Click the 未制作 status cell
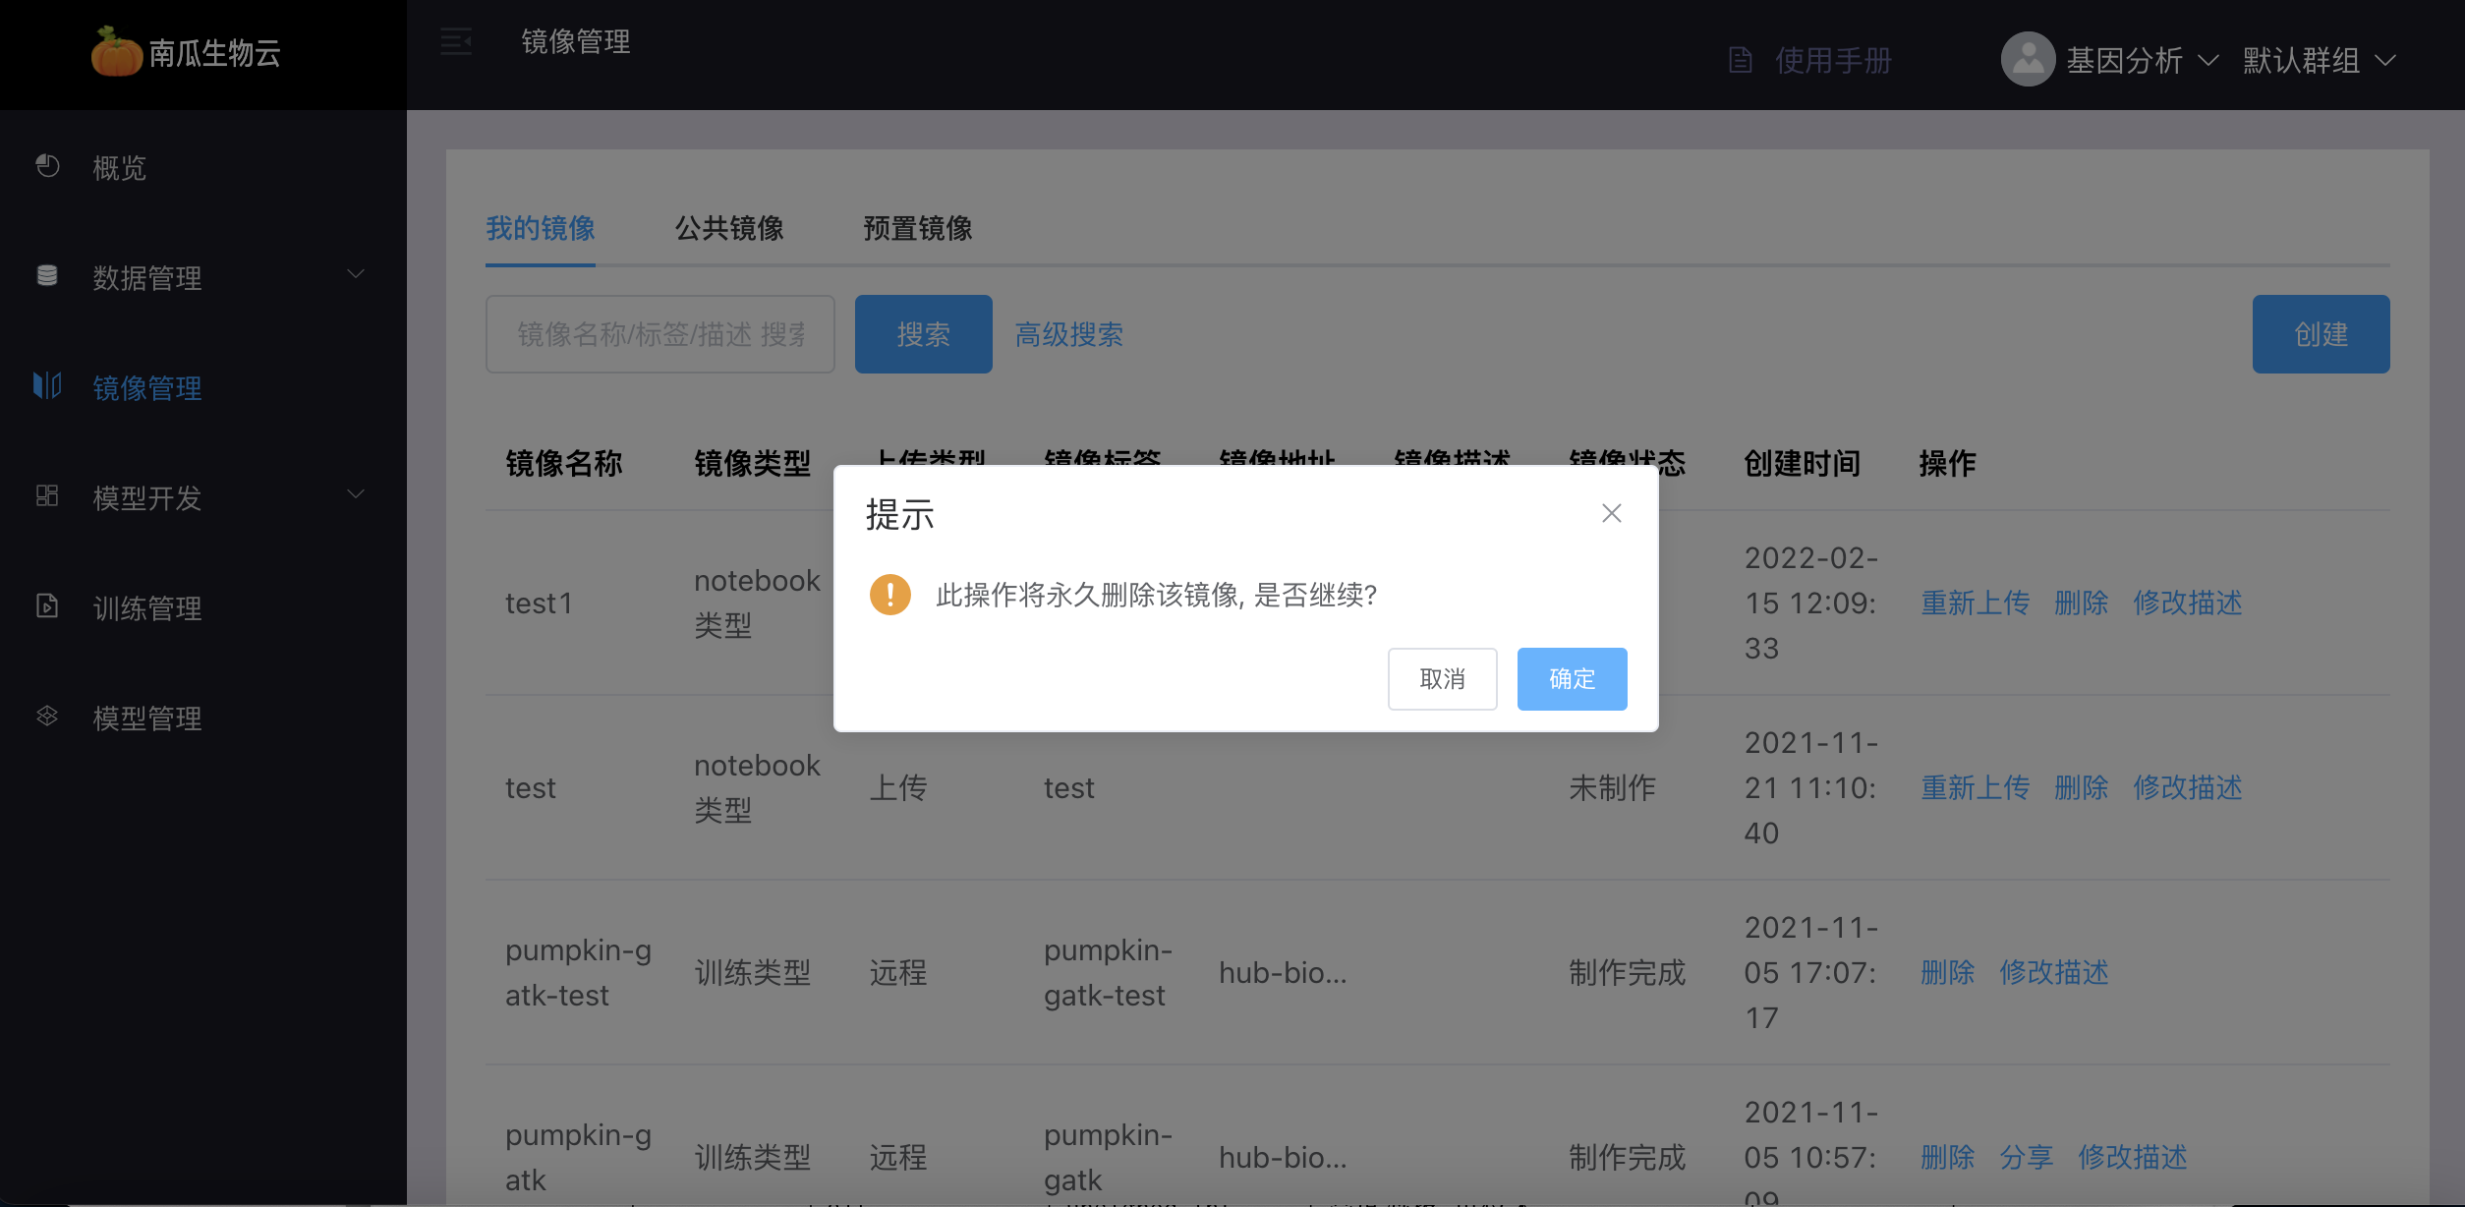The width and height of the screenshot is (2465, 1207). 1613,787
